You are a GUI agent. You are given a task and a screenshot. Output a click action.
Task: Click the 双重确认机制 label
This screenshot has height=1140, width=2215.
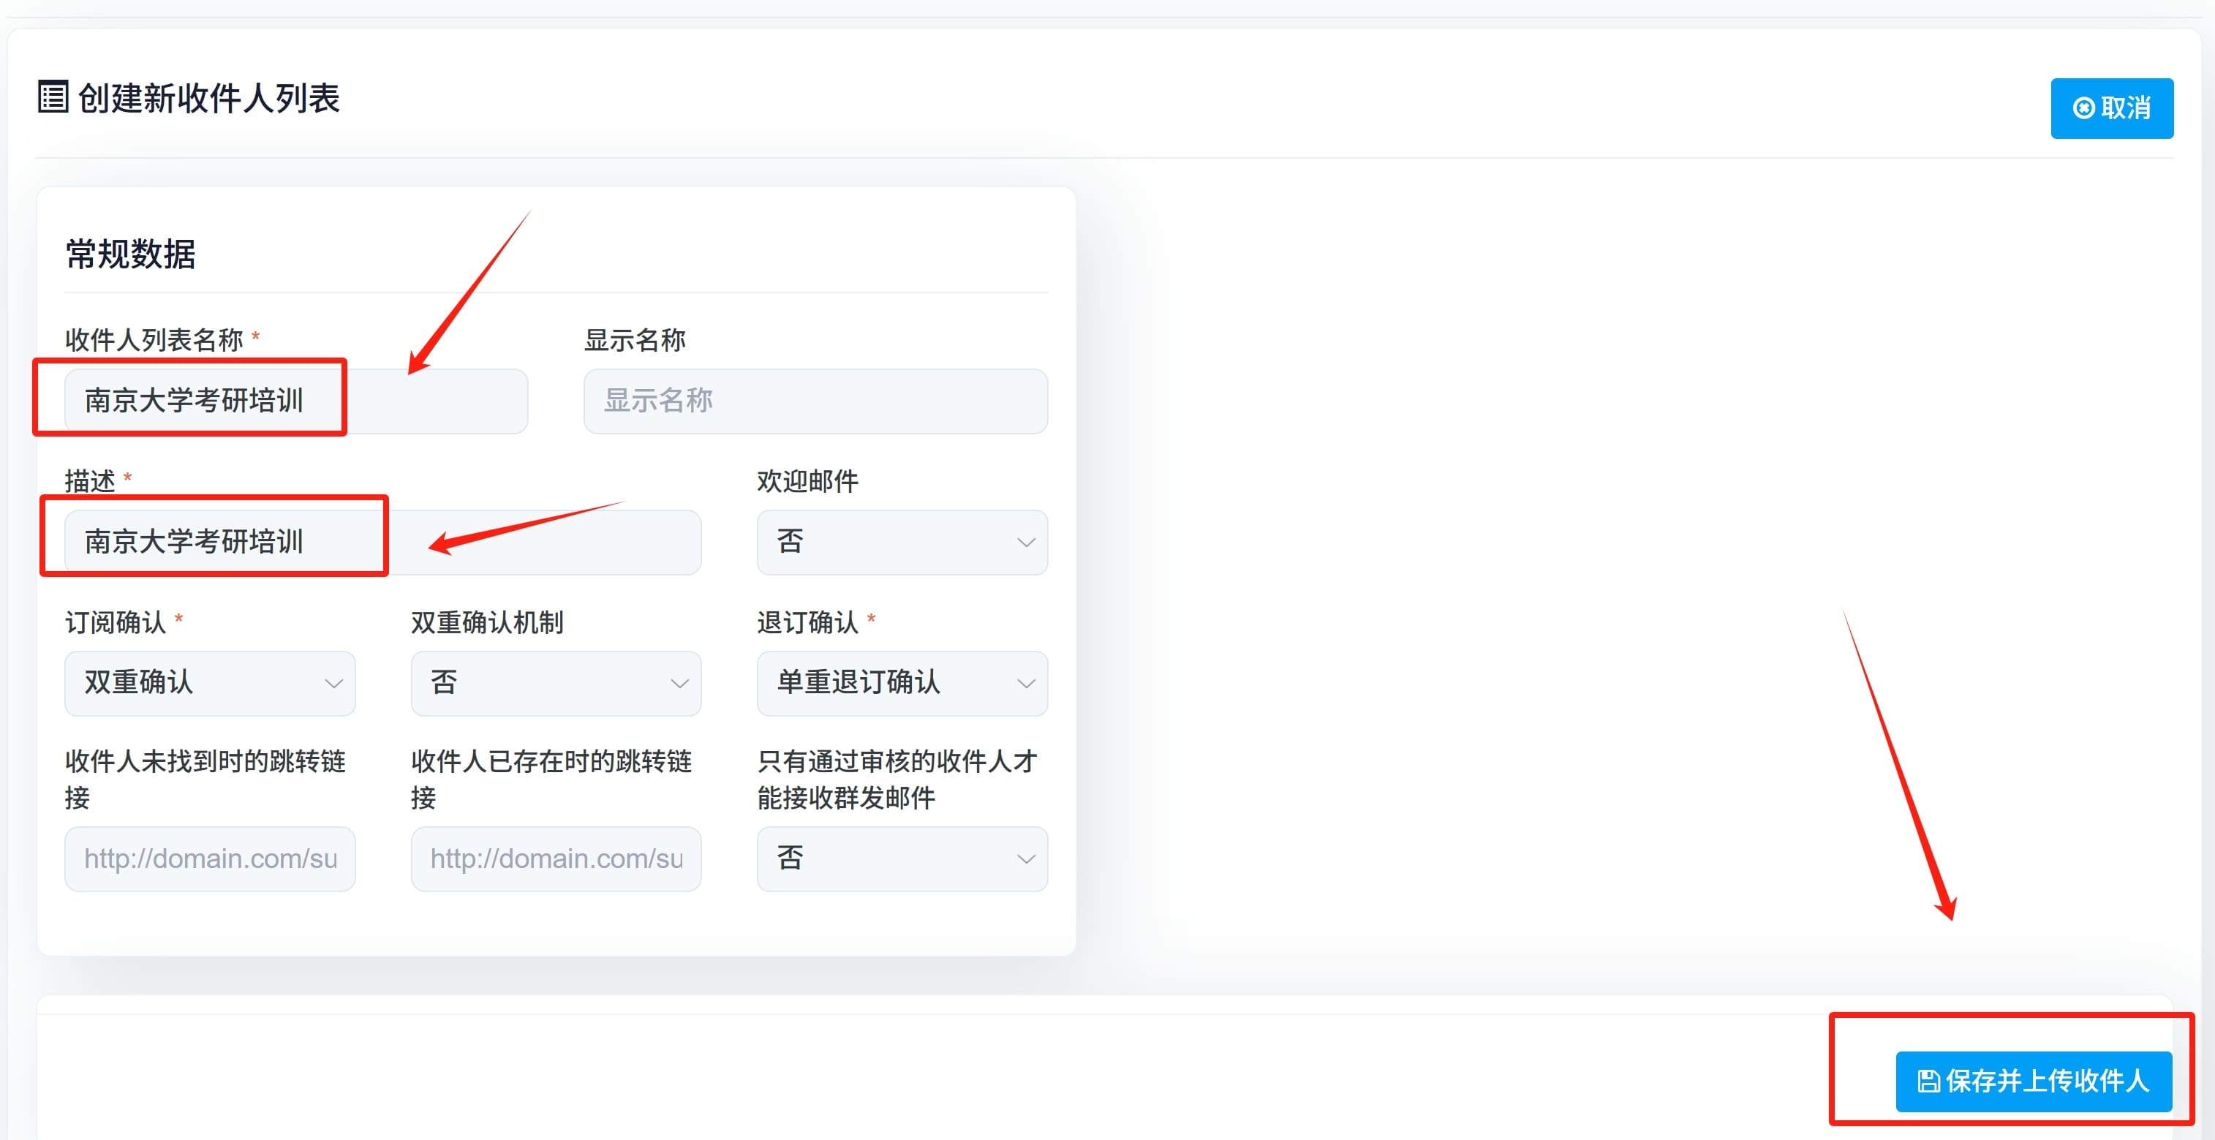[x=488, y=622]
